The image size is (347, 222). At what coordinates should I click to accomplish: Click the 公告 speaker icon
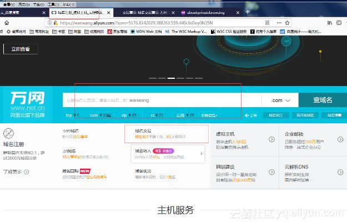tap(247, 115)
